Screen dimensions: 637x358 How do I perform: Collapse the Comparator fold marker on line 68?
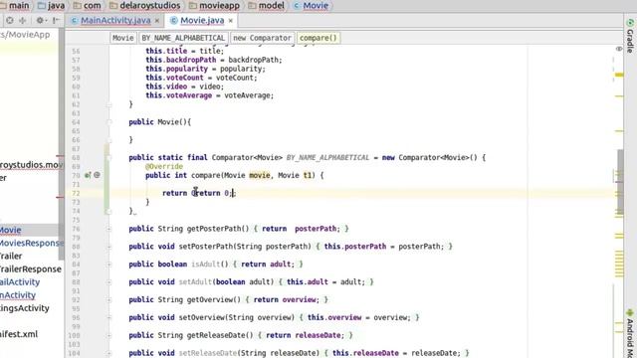point(108,158)
